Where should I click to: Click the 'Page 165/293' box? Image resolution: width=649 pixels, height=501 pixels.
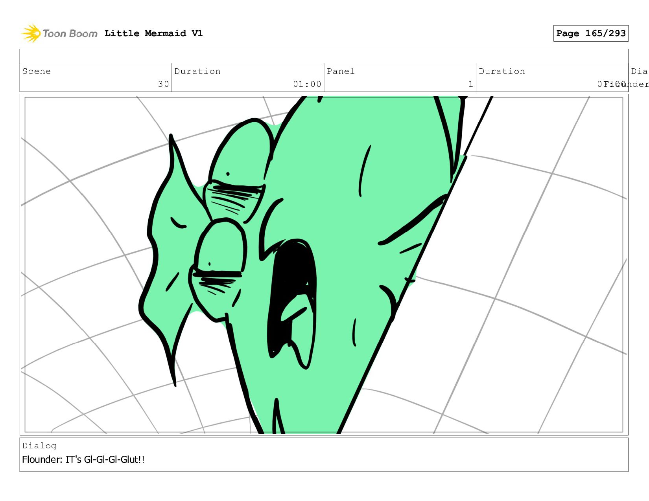point(591,33)
